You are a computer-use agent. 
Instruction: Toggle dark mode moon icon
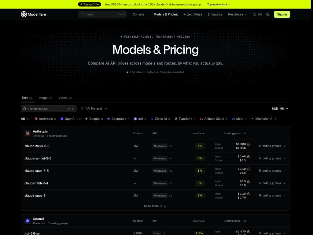268,14
